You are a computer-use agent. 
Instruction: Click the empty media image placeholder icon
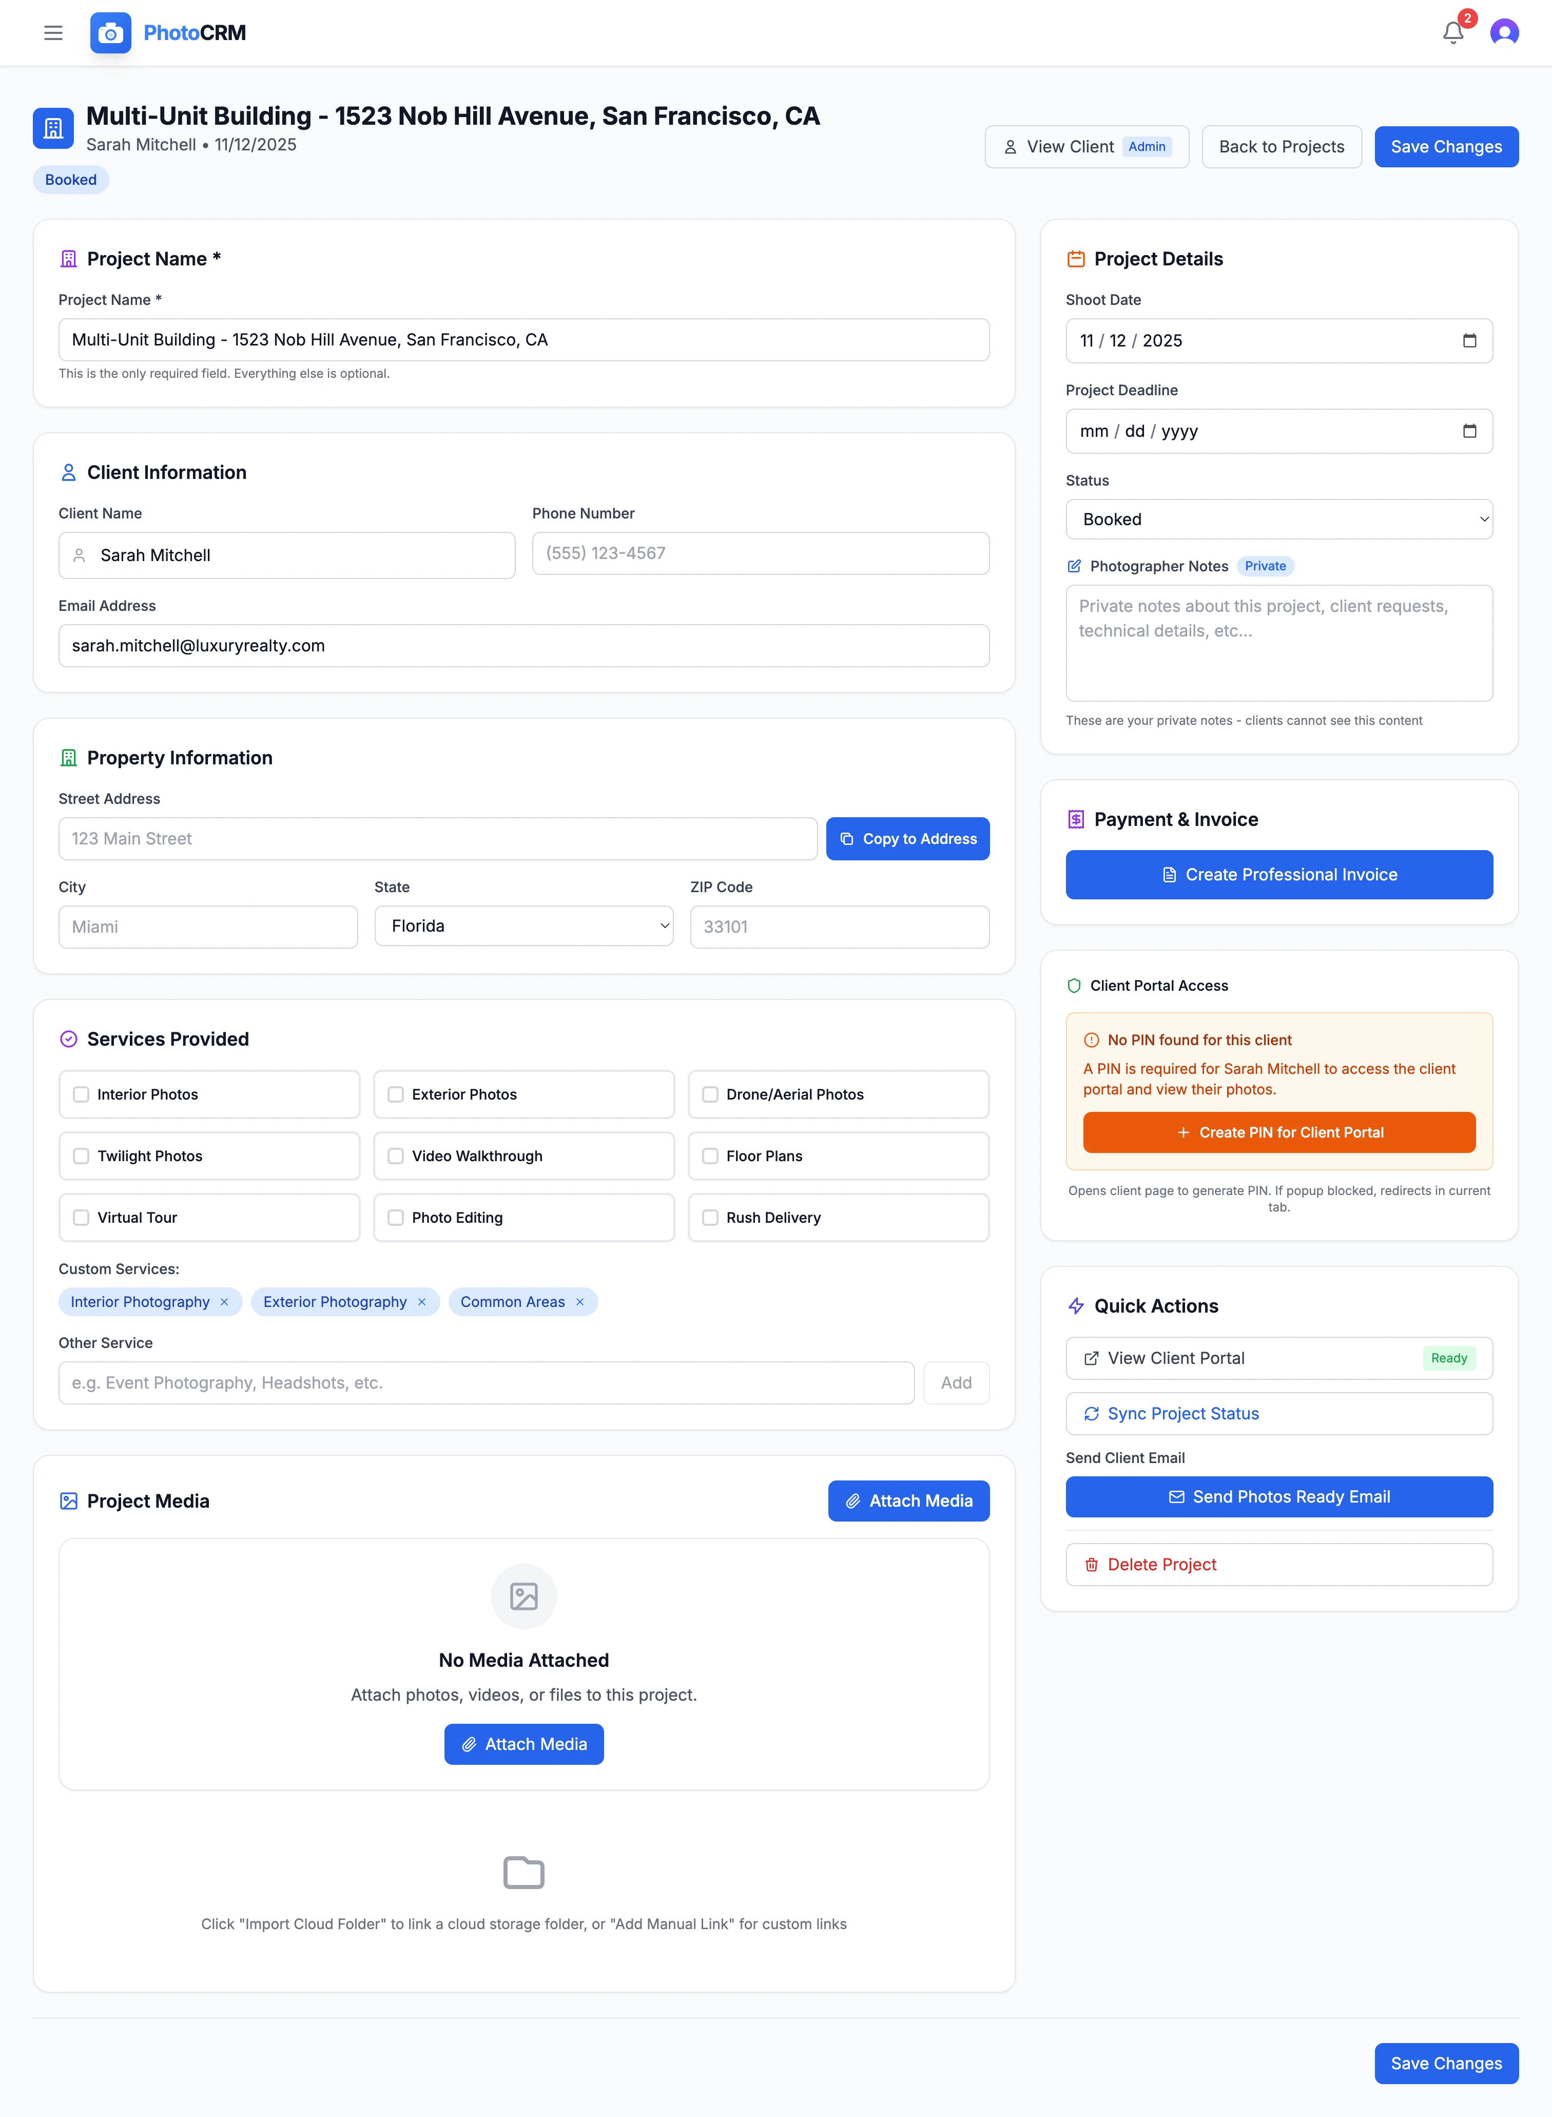tap(524, 1595)
